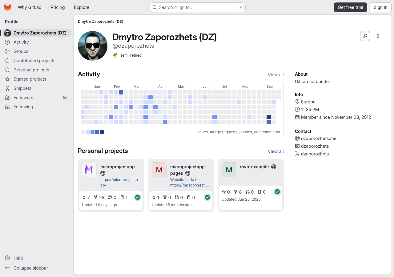Click the Activity history clock icon

pyautogui.click(x=7, y=42)
